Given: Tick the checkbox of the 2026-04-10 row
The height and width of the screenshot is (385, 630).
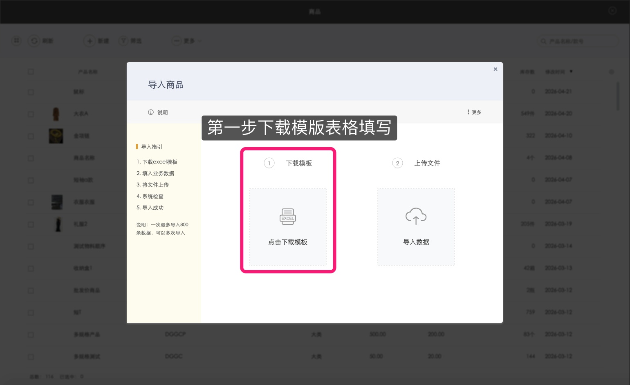Looking at the screenshot, I should pos(31,136).
